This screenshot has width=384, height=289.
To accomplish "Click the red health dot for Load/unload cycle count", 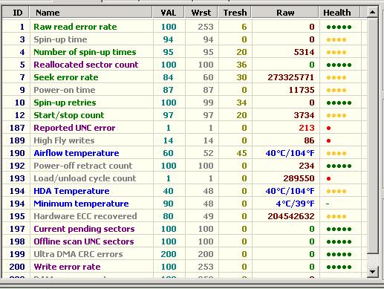I will (x=328, y=178).
